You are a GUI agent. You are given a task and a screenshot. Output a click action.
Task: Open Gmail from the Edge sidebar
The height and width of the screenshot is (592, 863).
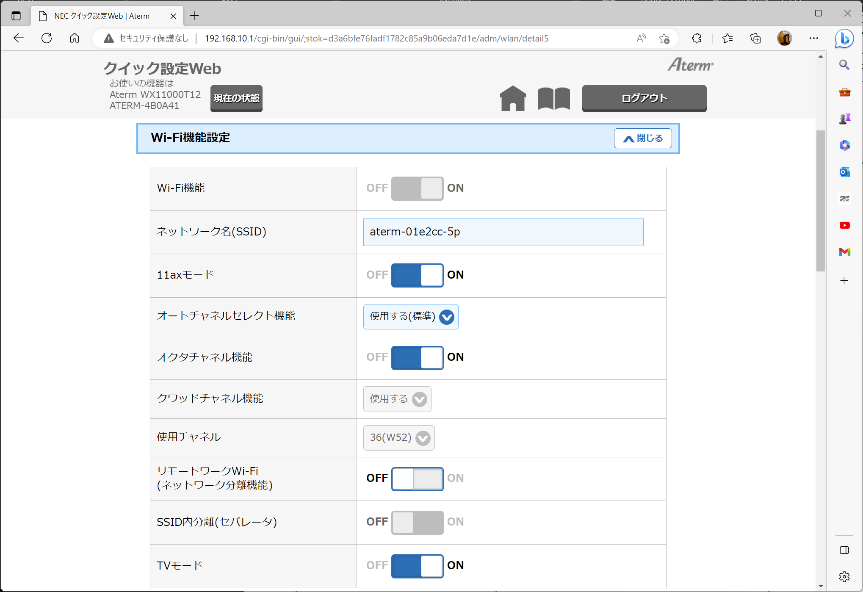pyautogui.click(x=844, y=252)
